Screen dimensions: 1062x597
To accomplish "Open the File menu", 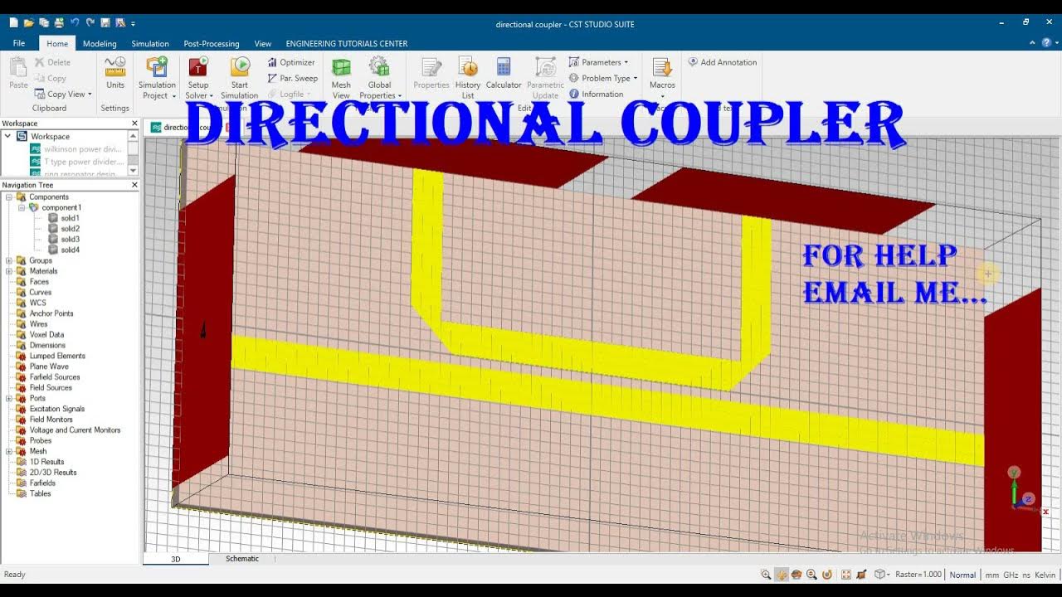I will (19, 43).
